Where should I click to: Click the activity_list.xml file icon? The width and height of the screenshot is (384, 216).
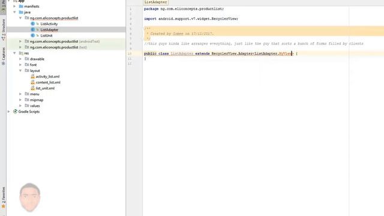tap(33, 76)
